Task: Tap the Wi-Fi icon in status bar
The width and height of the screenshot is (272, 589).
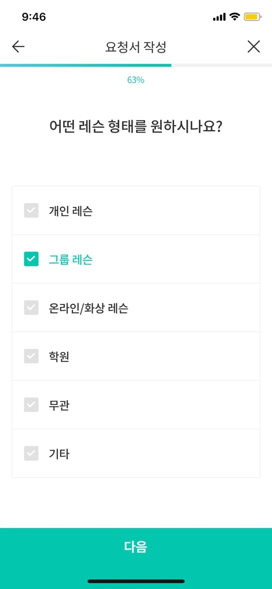Action: point(235,16)
